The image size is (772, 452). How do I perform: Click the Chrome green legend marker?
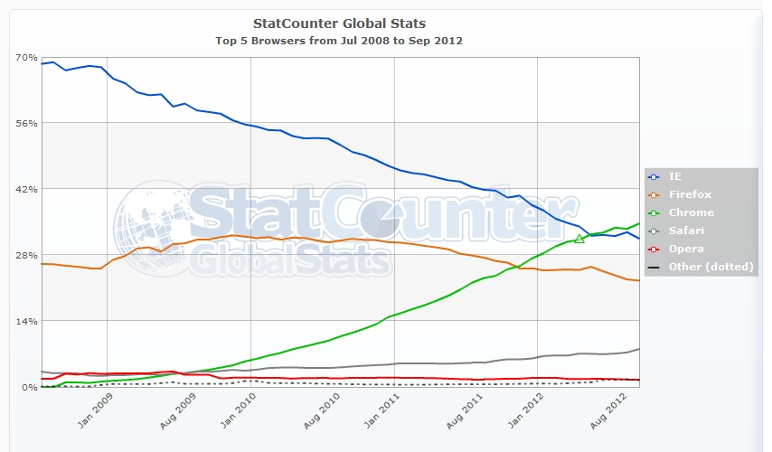654,213
